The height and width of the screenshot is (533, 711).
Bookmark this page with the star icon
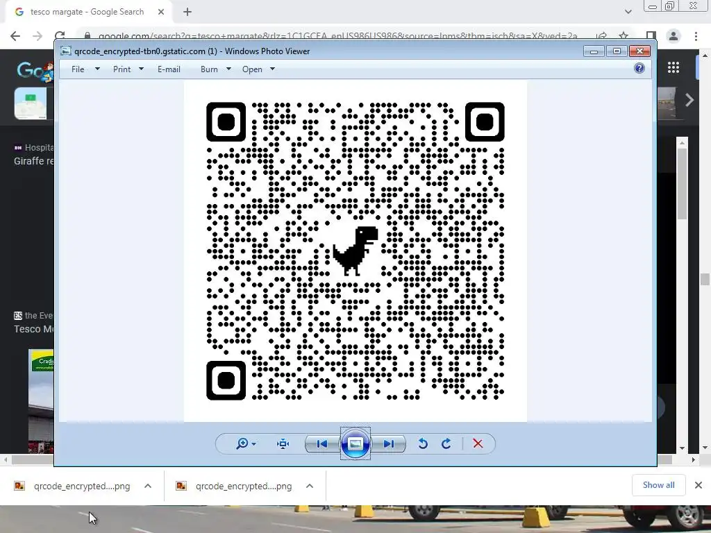pyautogui.click(x=624, y=36)
